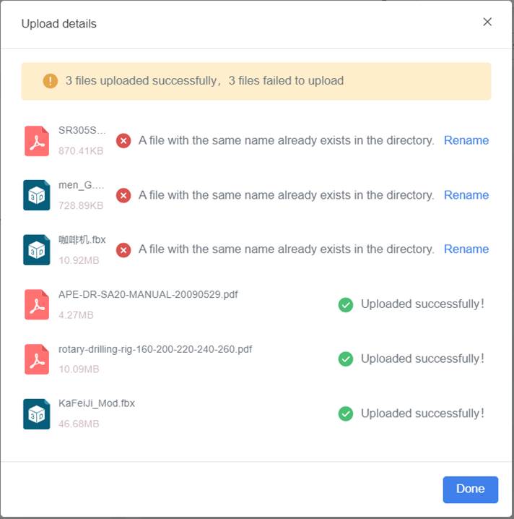The height and width of the screenshot is (519, 514).
Task: Click the PDF icon for SR305S file
Action: pos(36,141)
